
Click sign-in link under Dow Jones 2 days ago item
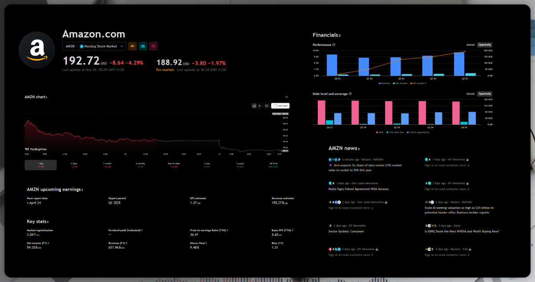tap(351, 208)
